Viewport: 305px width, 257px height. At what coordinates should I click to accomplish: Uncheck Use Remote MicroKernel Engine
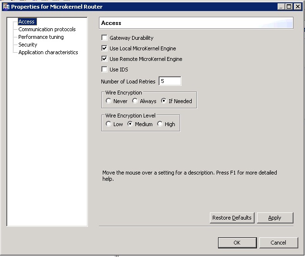click(x=104, y=58)
